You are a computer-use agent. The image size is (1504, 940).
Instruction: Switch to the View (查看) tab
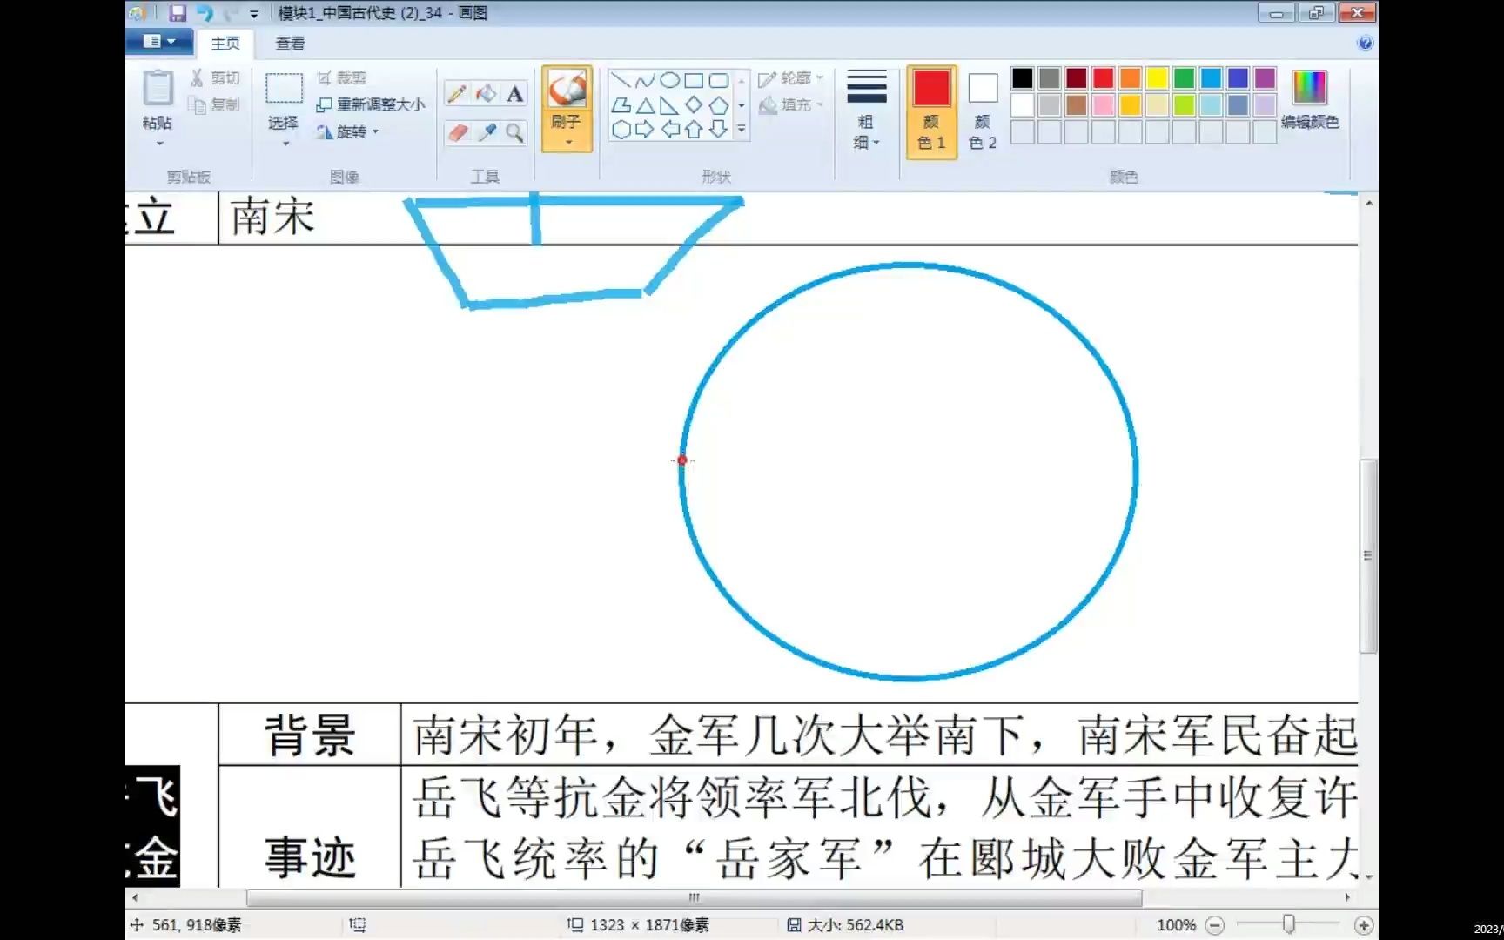pyautogui.click(x=290, y=44)
